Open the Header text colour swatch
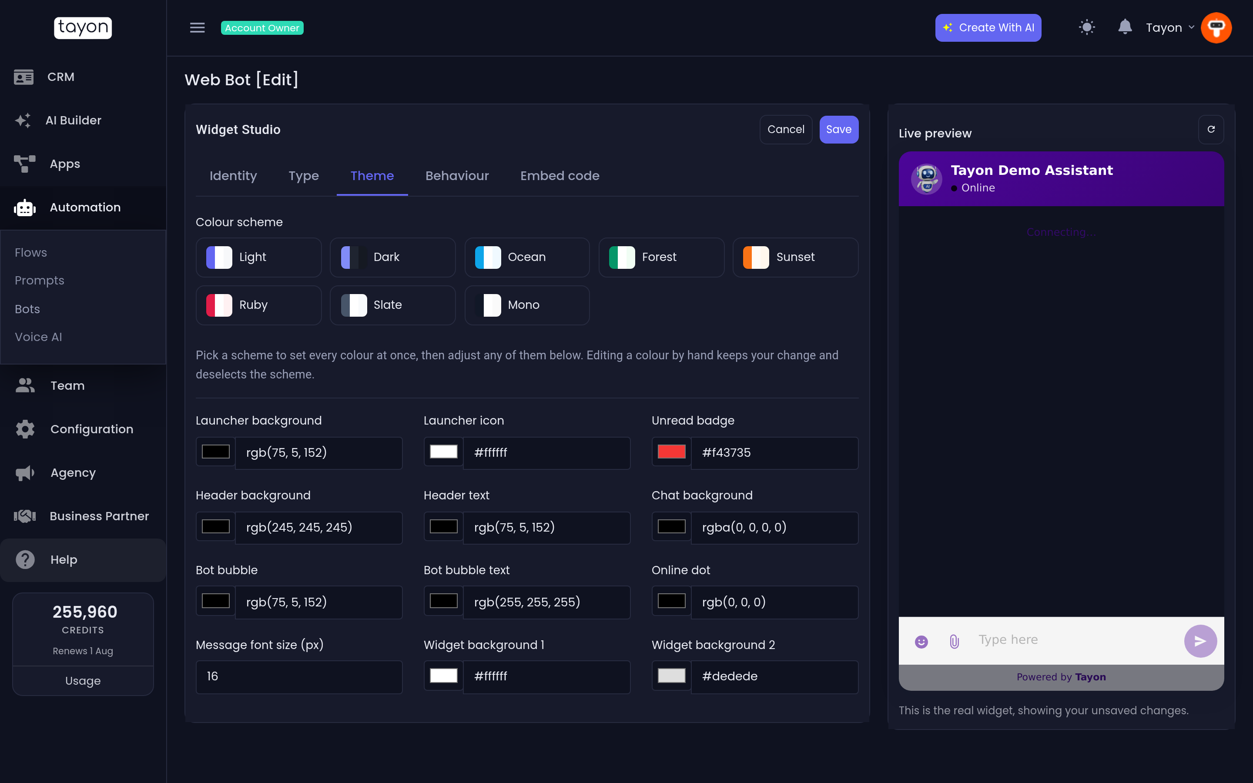This screenshot has width=1253, height=783. [x=443, y=527]
